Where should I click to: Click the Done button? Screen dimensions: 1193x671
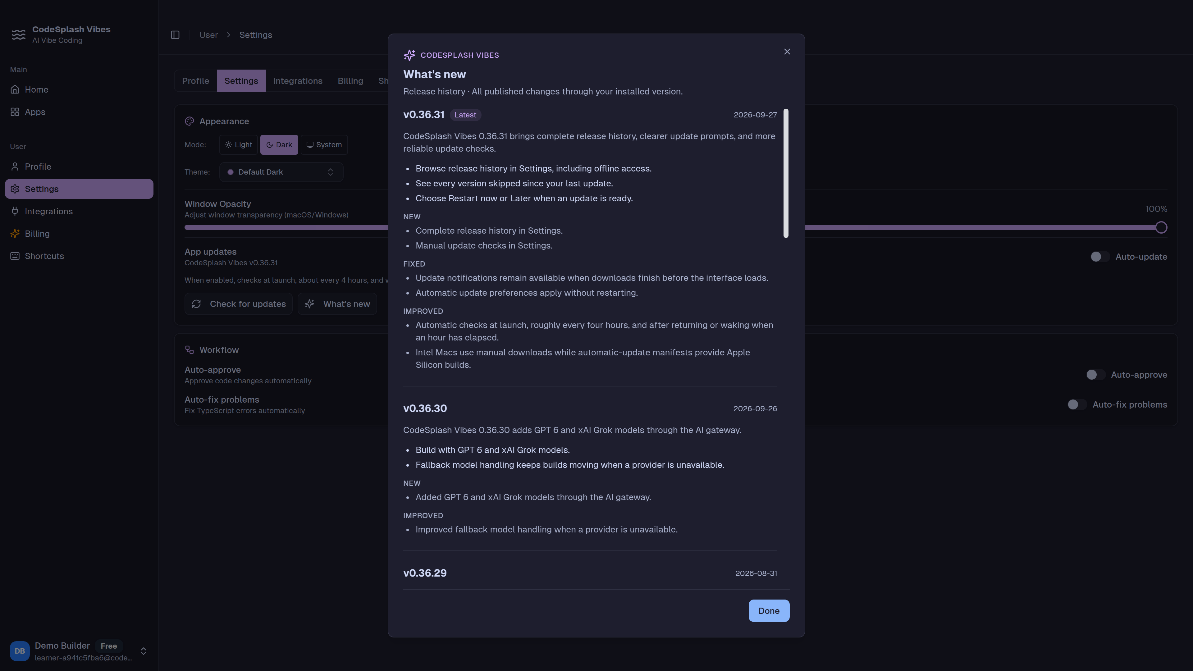[769, 611]
